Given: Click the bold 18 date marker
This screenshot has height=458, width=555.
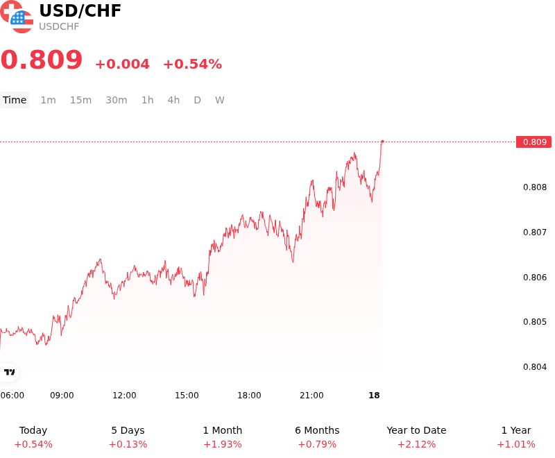Looking at the screenshot, I should click(374, 396).
